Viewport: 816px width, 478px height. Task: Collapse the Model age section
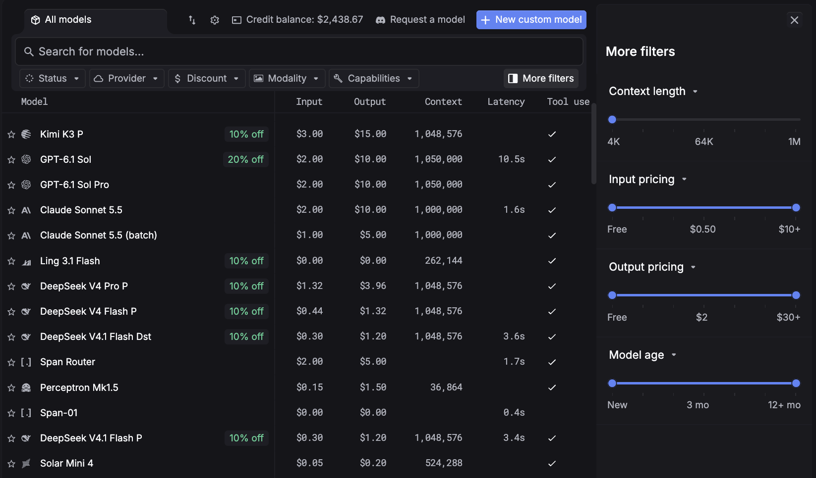(x=642, y=355)
